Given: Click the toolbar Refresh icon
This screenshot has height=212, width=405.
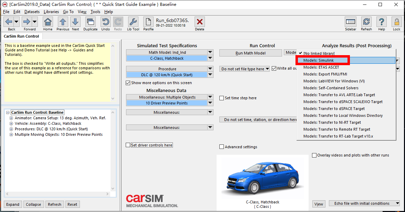Looking at the screenshot, I should click(366, 22).
